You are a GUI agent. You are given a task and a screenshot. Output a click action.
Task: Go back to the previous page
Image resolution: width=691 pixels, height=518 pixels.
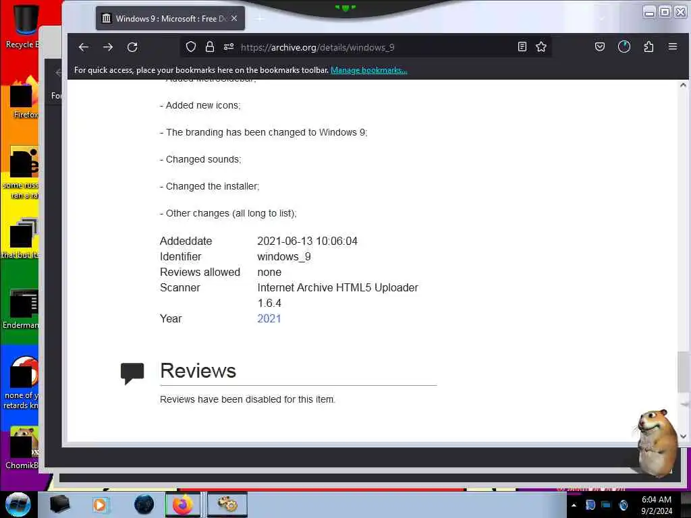pyautogui.click(x=83, y=47)
